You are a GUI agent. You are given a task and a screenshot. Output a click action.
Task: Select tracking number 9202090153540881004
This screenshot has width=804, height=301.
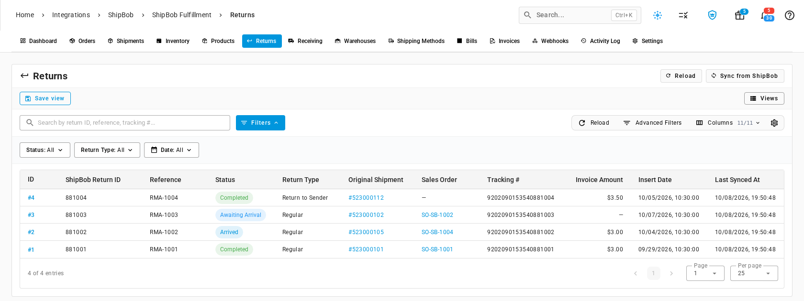[521, 198]
